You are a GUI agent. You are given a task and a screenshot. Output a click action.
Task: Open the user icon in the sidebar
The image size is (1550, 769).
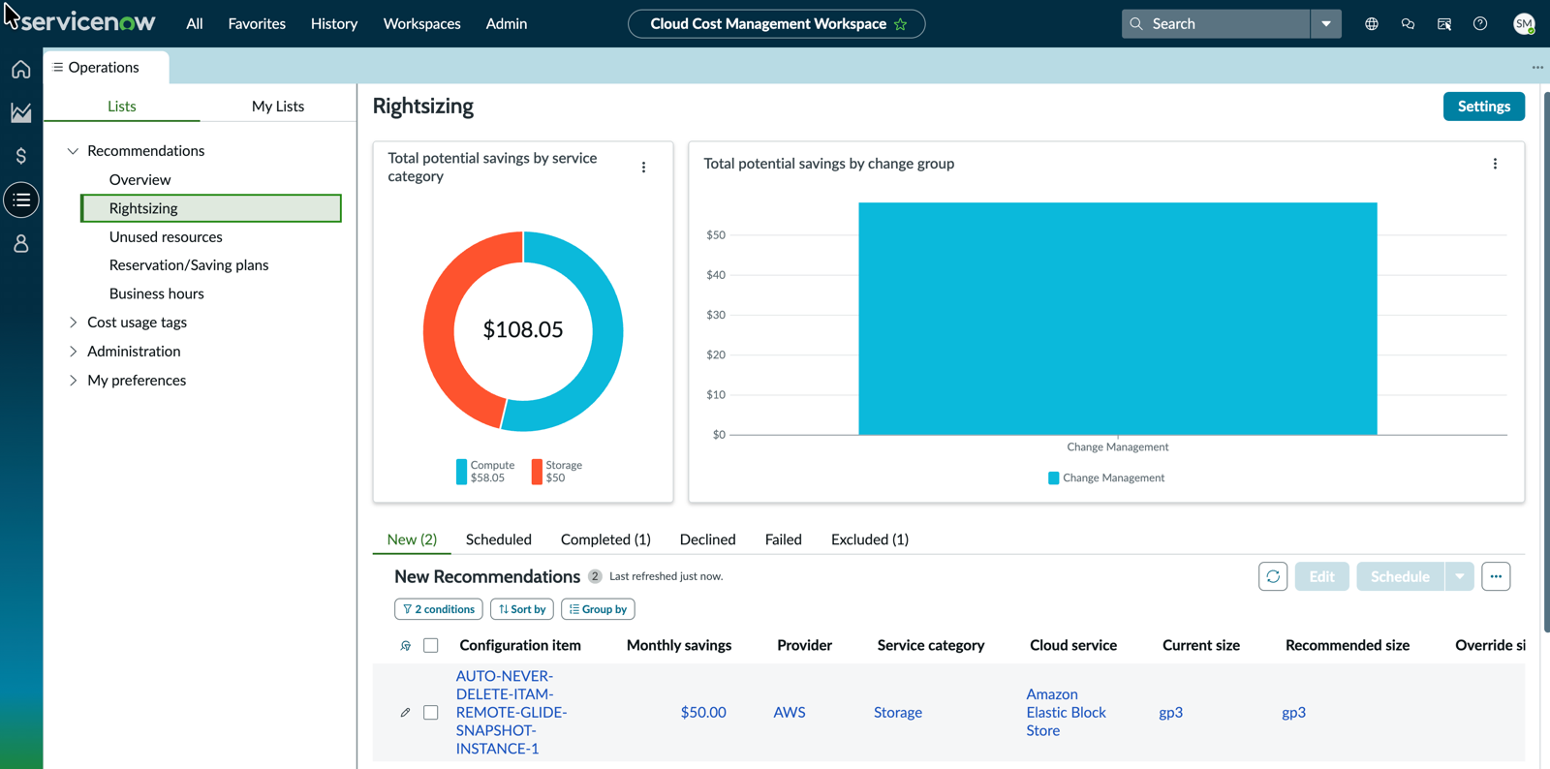point(21,243)
